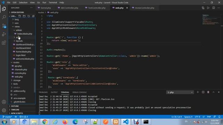Run the file with the play icon

[x=208, y=8]
